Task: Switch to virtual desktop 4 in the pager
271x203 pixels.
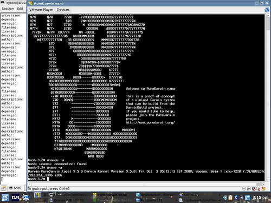Action: (x=45, y=200)
